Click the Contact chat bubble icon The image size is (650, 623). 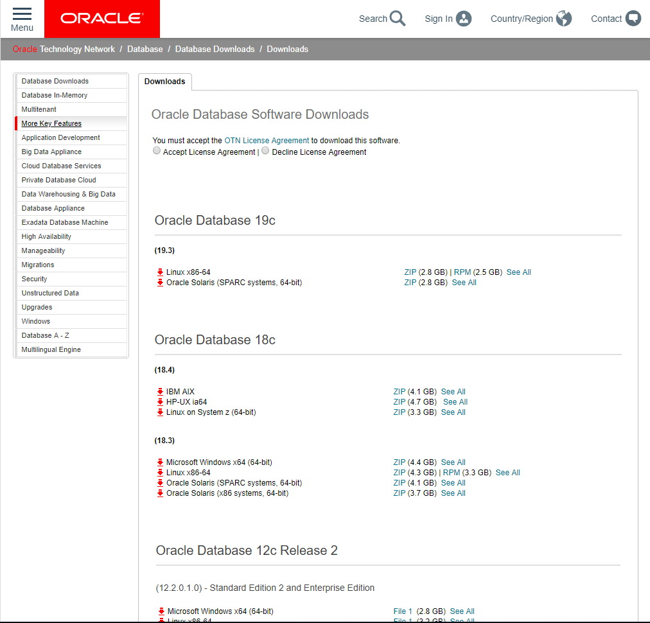(x=633, y=18)
